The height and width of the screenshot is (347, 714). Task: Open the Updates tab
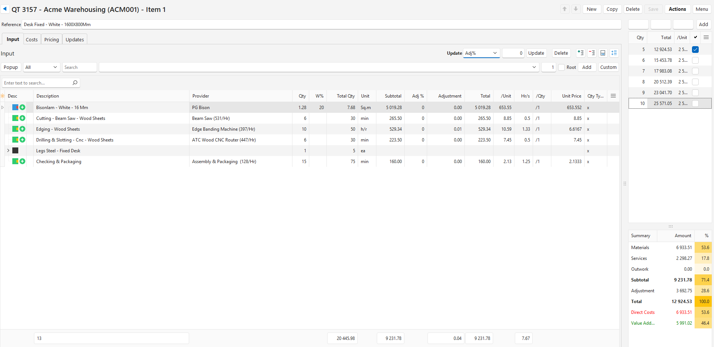coord(75,39)
